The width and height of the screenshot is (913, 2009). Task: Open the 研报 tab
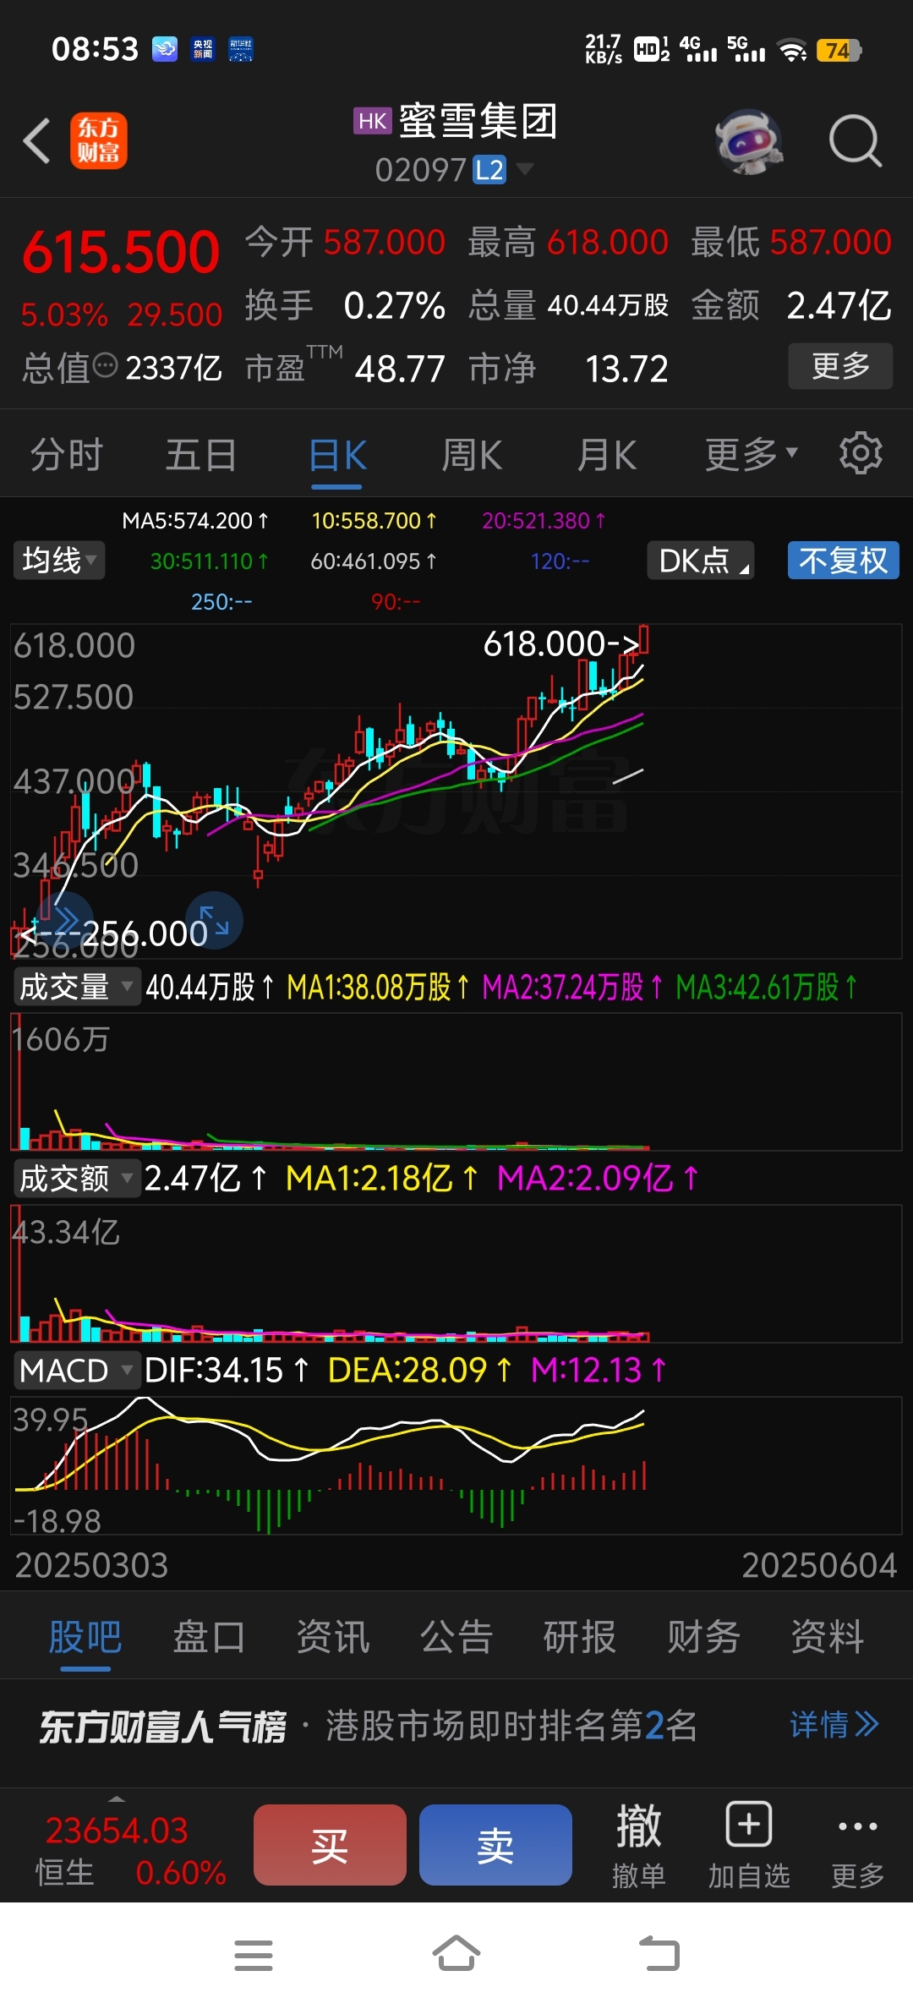click(579, 1637)
